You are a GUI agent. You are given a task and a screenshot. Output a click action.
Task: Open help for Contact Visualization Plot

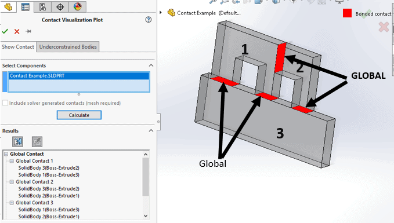click(149, 20)
